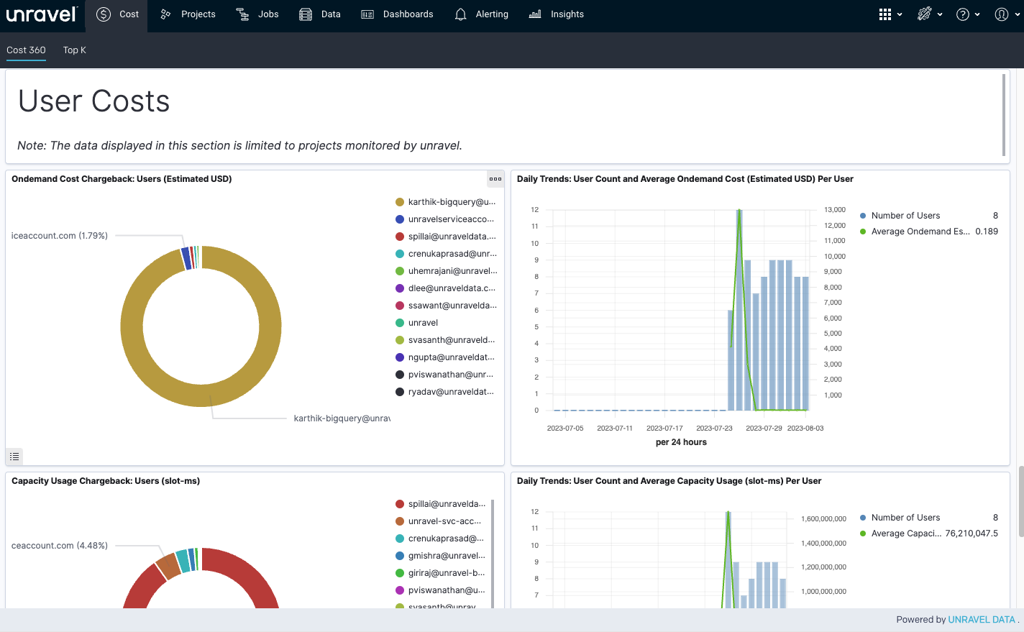
Task: Open the Ondemand Cost Chargeback panel options menu
Action: (495, 179)
